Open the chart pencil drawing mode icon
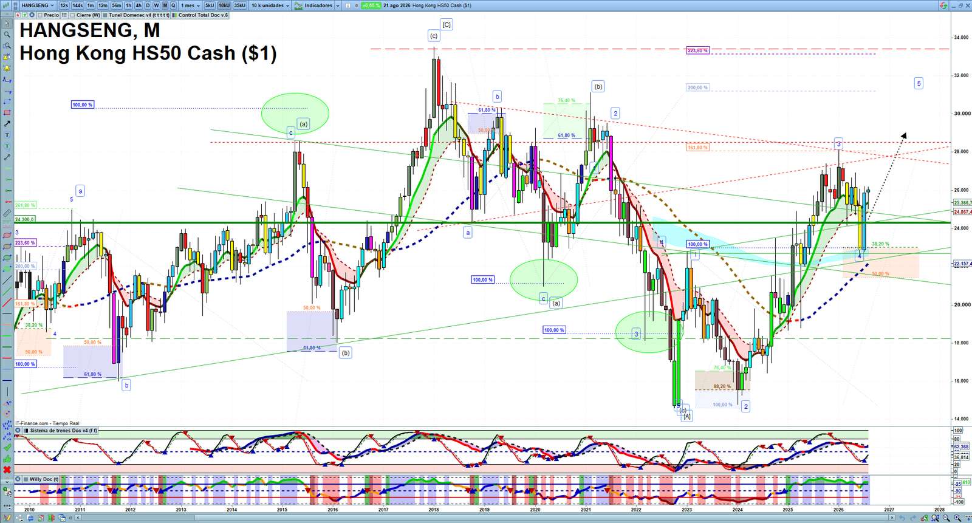This screenshot has width=972, height=523. 7,518
